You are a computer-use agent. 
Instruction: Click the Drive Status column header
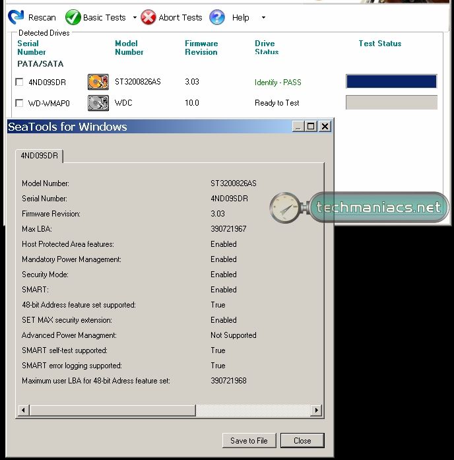[x=267, y=48]
